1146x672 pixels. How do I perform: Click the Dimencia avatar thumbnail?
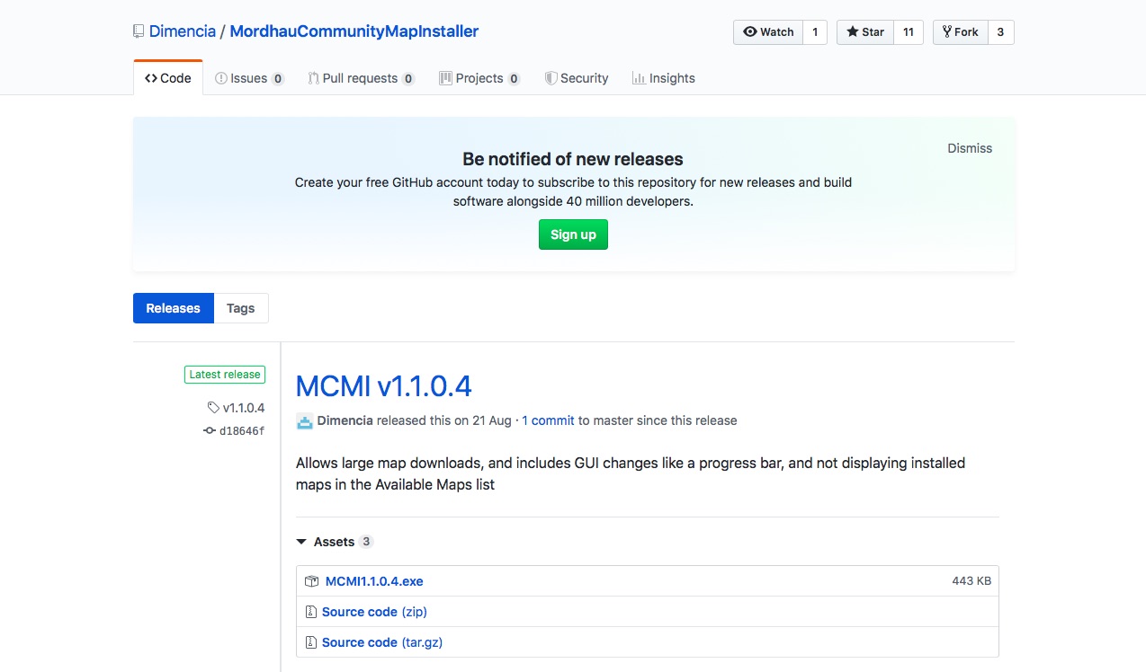coord(305,420)
